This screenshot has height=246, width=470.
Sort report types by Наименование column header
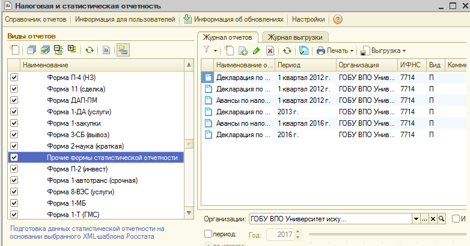coord(102,65)
